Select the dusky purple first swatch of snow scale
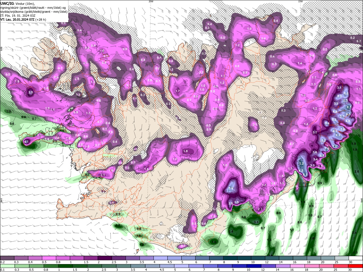 click(x=7, y=258)
